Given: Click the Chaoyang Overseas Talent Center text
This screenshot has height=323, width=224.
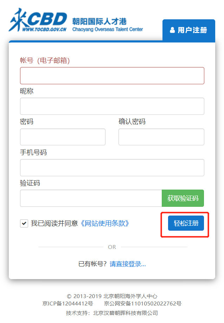Looking at the screenshot, I should click(108, 29).
